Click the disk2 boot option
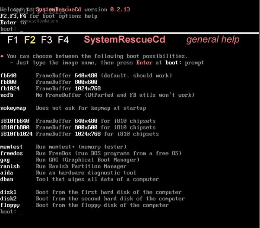260x228 pixels. click(8, 199)
